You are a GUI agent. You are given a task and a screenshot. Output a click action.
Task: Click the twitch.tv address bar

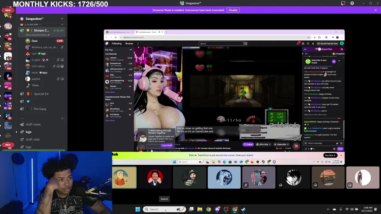pyautogui.click(x=214, y=37)
